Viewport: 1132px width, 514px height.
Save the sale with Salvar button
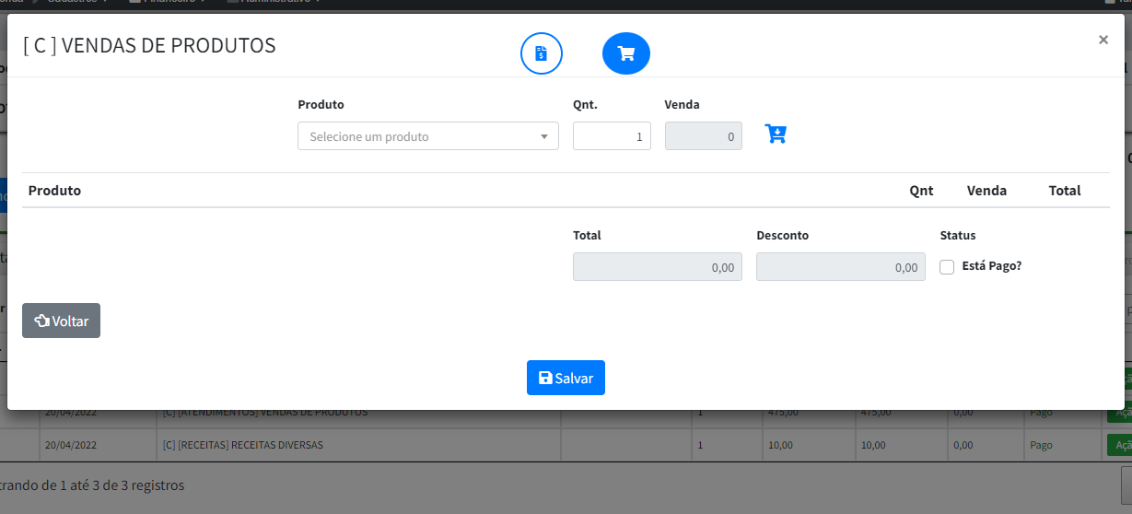(x=566, y=378)
